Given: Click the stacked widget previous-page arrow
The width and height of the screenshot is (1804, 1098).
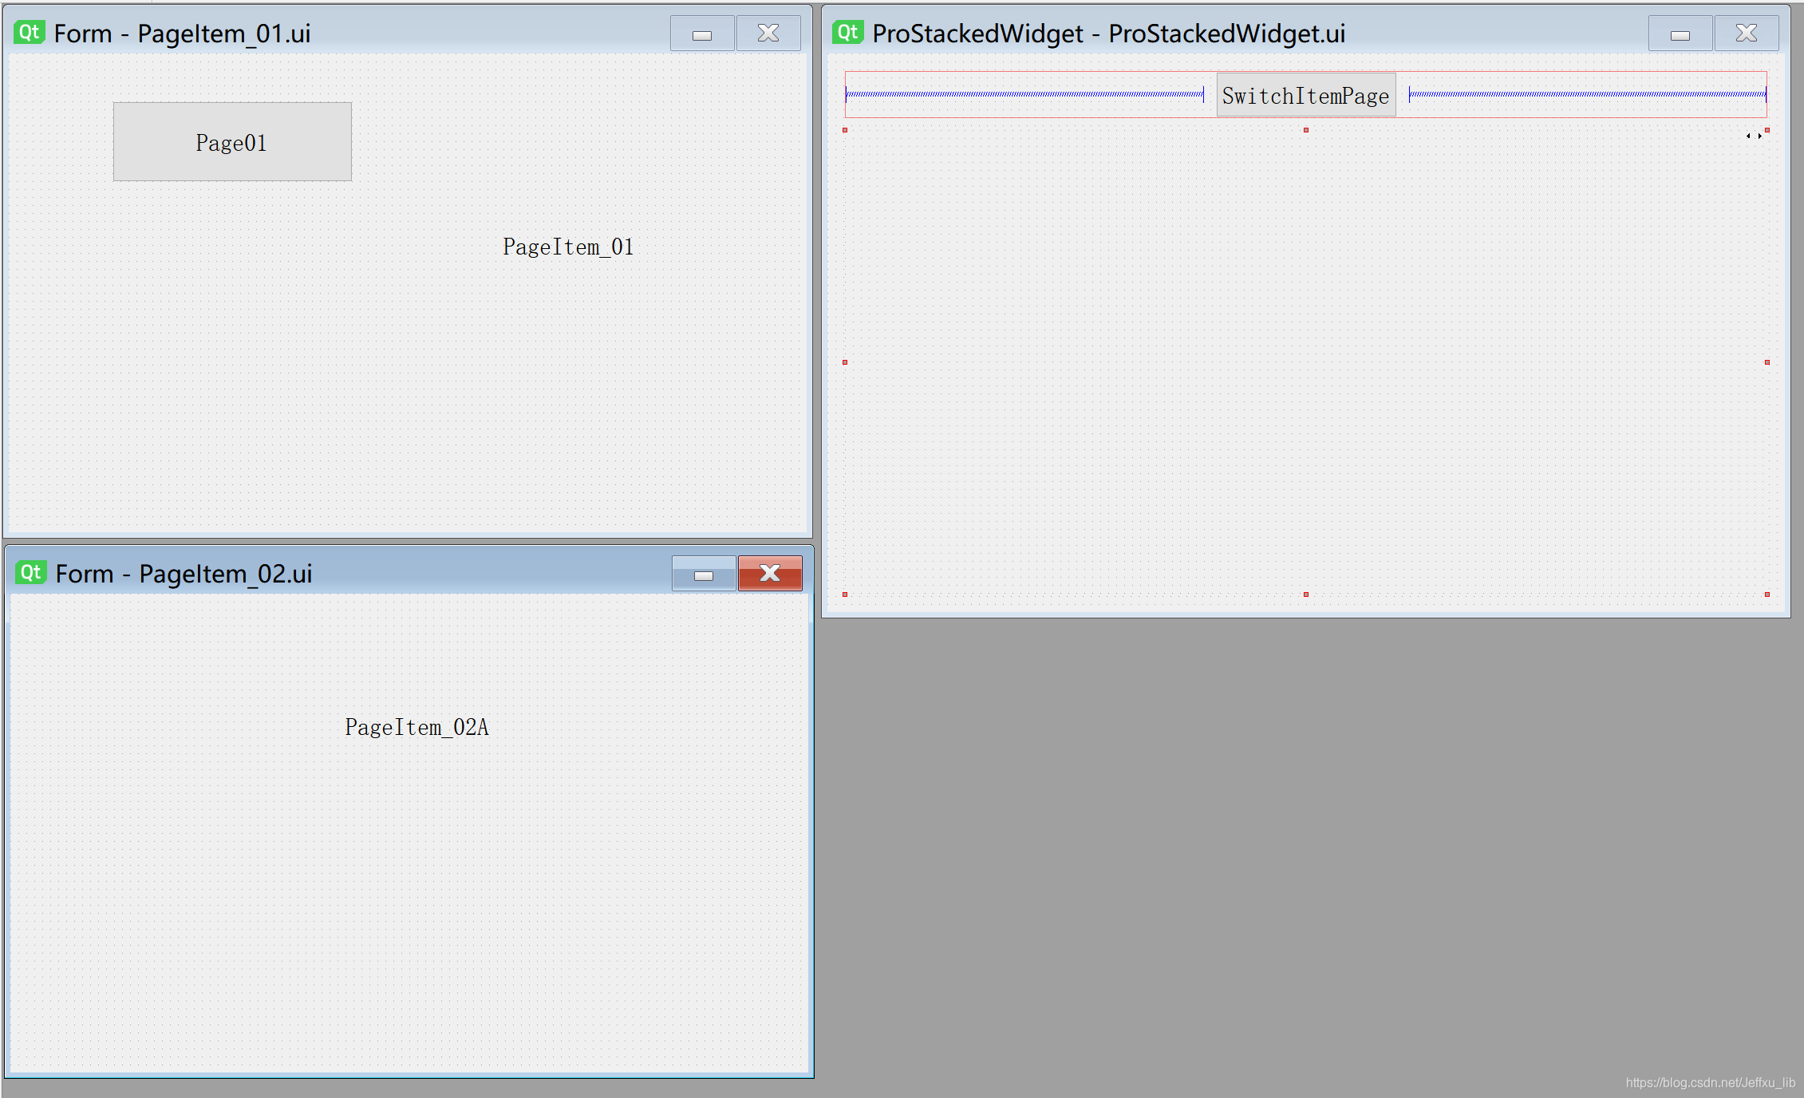Looking at the screenshot, I should 1747,136.
